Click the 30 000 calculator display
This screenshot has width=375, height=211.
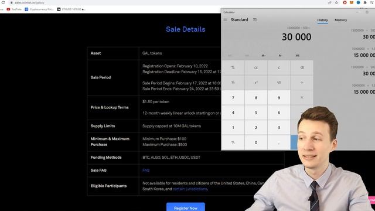[296, 37]
